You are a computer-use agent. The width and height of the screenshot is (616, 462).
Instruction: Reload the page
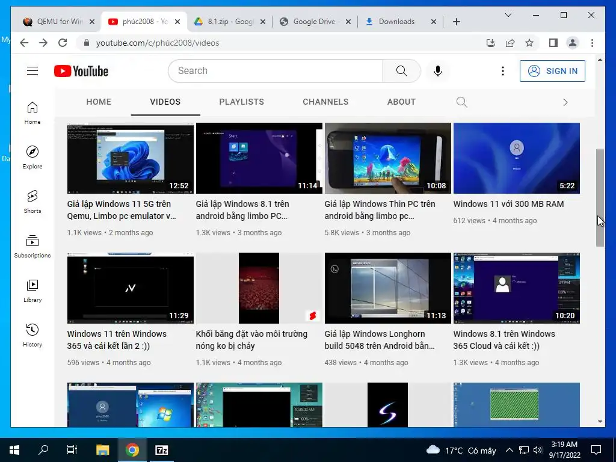63,43
